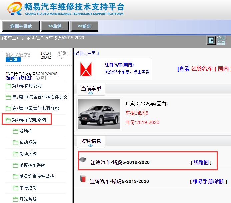Screen dimensions: 231x203
Task: Open folder icon of 第2篇-电气布置与接插件定义
Action: 8,97
